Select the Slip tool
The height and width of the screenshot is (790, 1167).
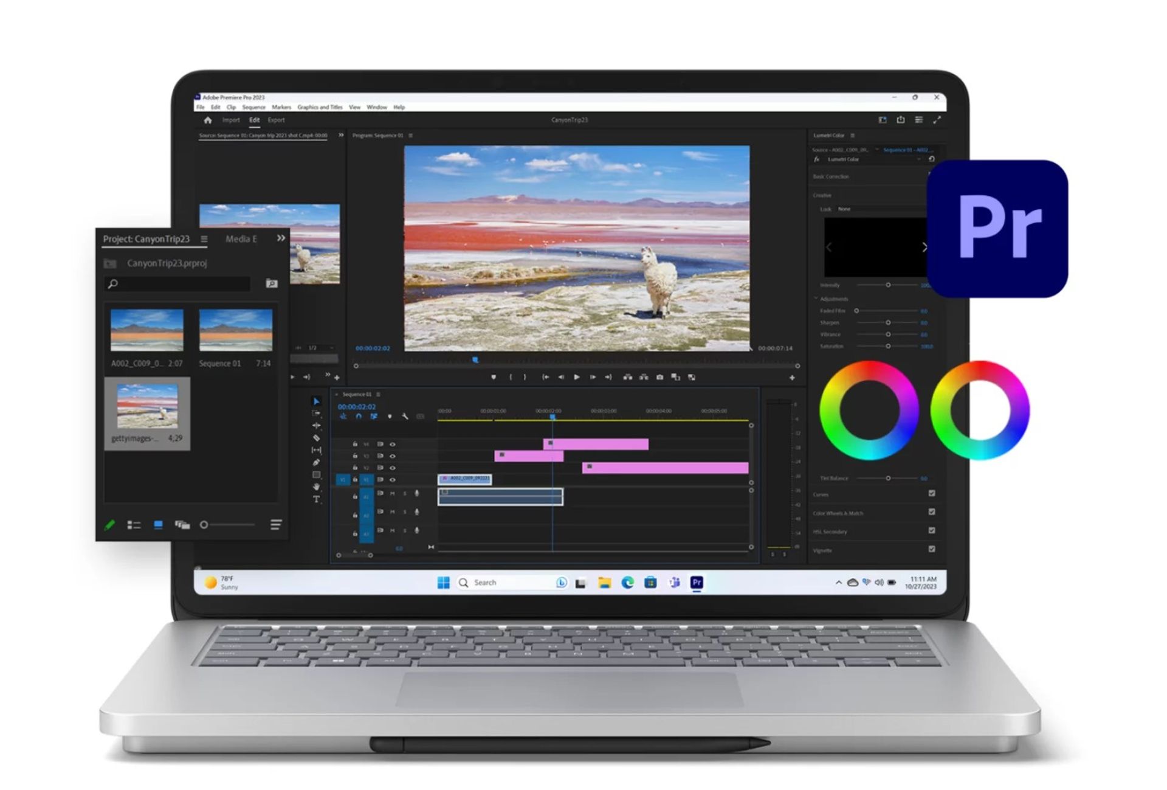316,450
